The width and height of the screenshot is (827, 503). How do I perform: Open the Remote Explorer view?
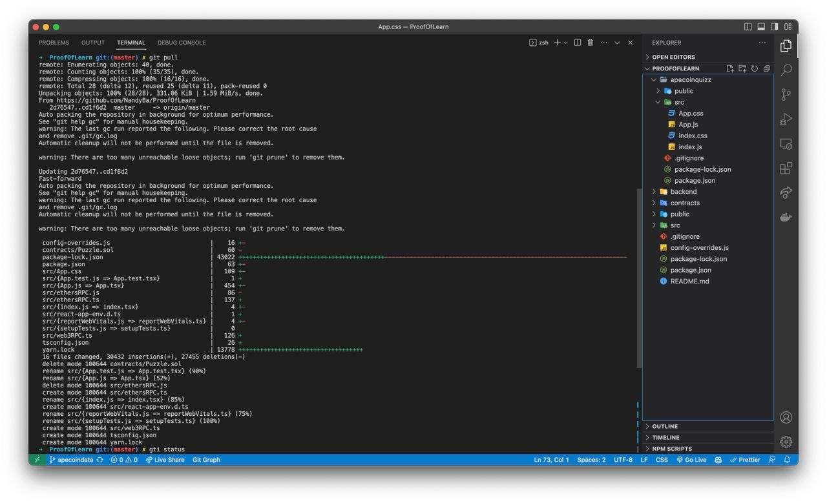(786, 144)
